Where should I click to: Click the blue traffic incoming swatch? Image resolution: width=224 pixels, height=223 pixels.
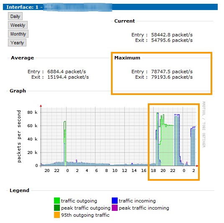coord(115,201)
